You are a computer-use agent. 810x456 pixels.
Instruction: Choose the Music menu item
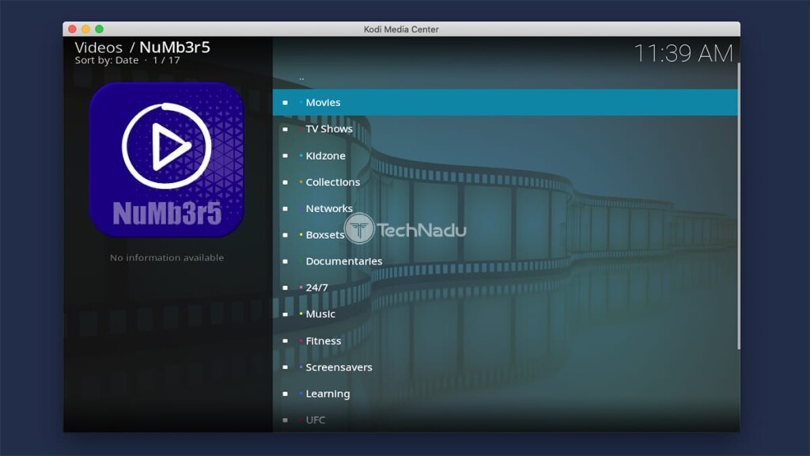505,313
